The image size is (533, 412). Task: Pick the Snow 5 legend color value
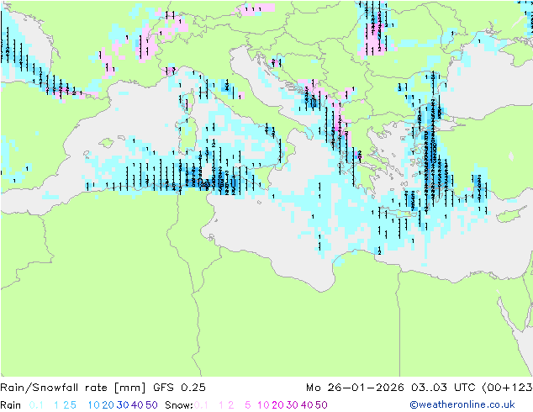tap(248, 405)
